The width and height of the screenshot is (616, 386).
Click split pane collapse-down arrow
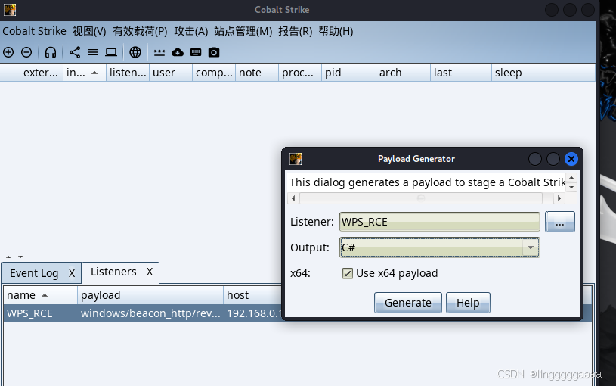coord(20,257)
